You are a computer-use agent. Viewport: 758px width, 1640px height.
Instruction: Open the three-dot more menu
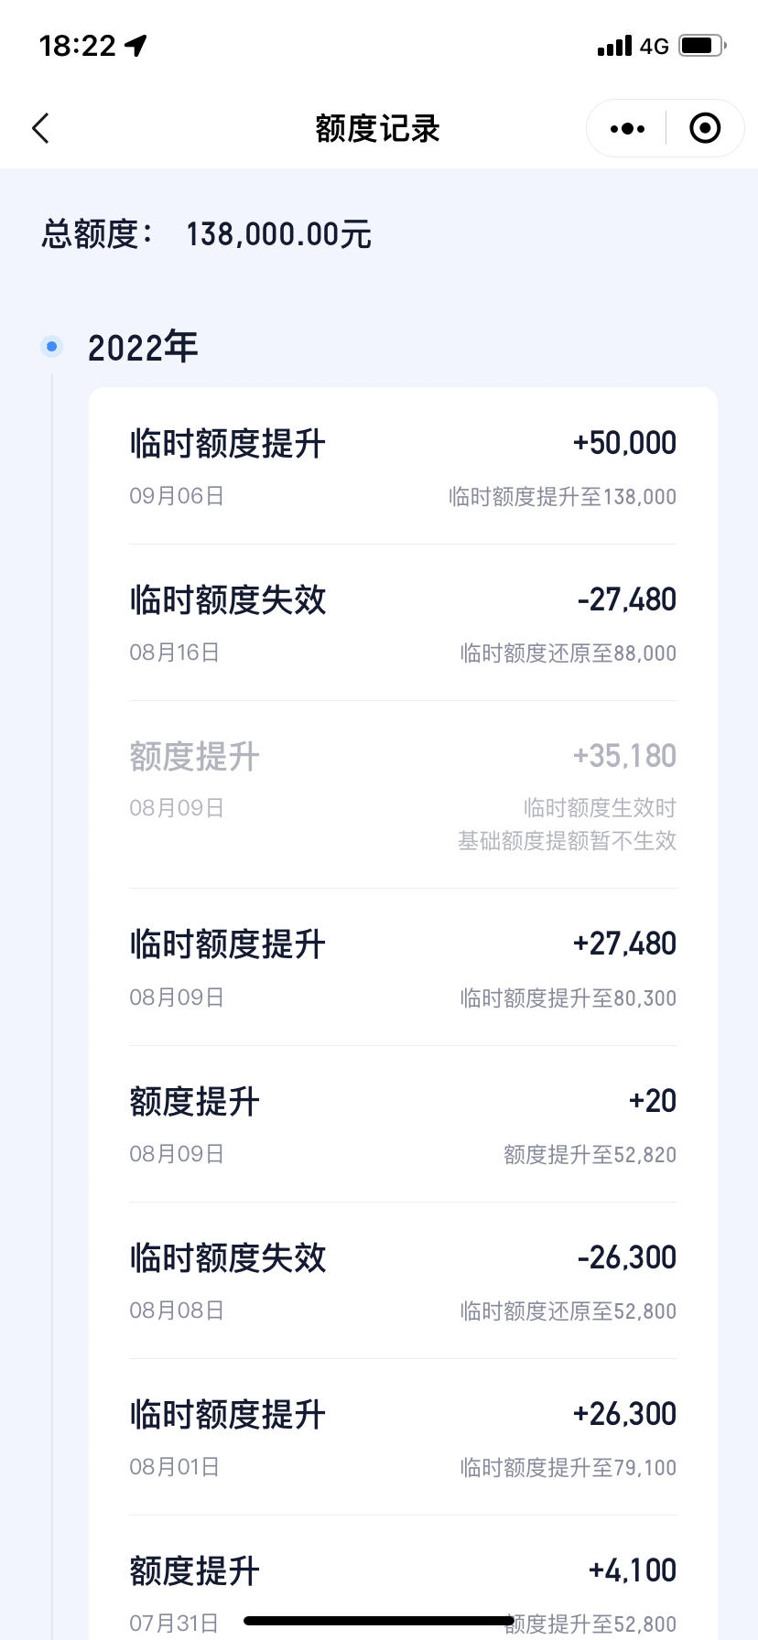tap(627, 129)
